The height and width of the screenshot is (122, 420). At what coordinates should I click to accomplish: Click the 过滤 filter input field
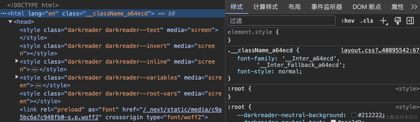click(x=281, y=21)
